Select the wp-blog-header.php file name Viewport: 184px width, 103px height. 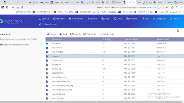pyautogui.click(x=61, y=81)
